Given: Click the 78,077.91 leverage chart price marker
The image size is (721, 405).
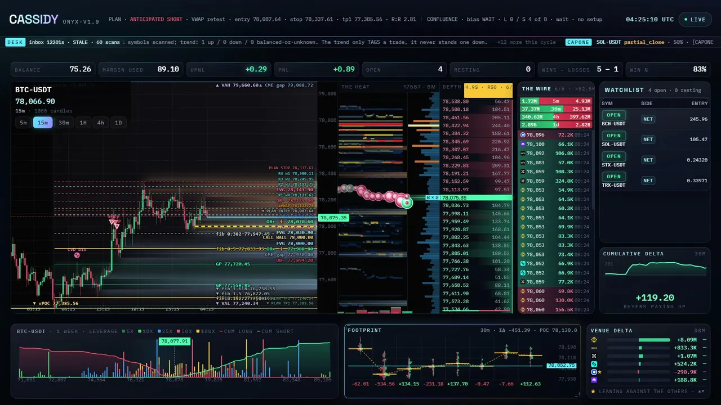Looking at the screenshot, I should (174, 341).
